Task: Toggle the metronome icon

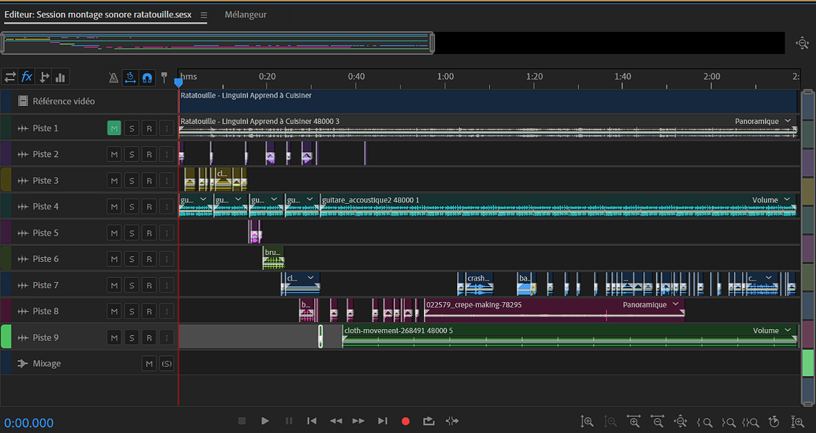Action: pyautogui.click(x=114, y=78)
